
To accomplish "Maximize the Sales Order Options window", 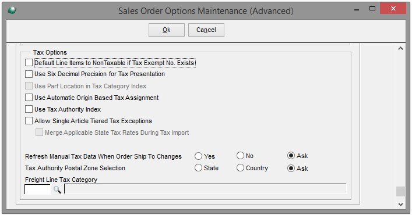I will tap(372, 8).
